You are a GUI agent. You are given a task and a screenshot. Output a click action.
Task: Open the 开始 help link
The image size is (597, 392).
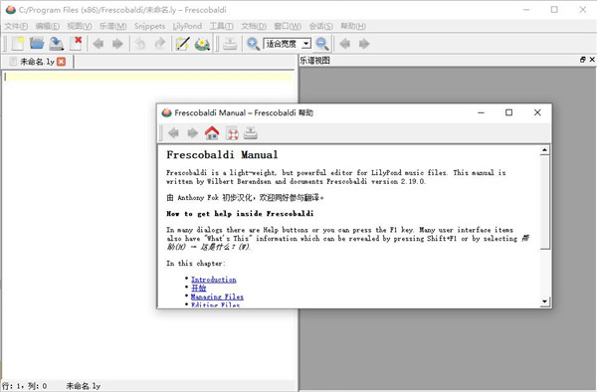(198, 289)
